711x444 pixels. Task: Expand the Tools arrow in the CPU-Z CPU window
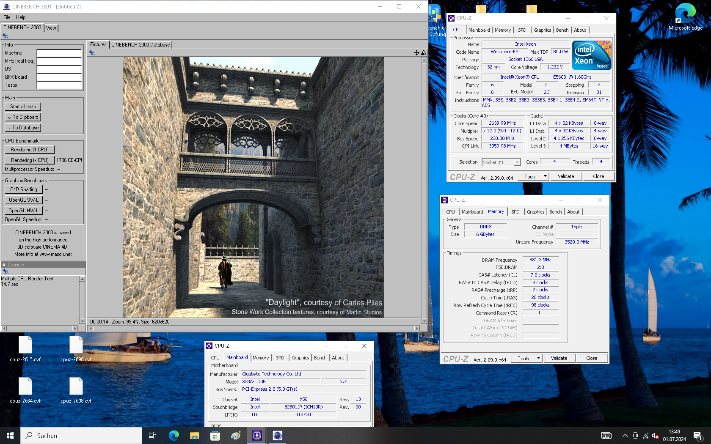click(545, 176)
